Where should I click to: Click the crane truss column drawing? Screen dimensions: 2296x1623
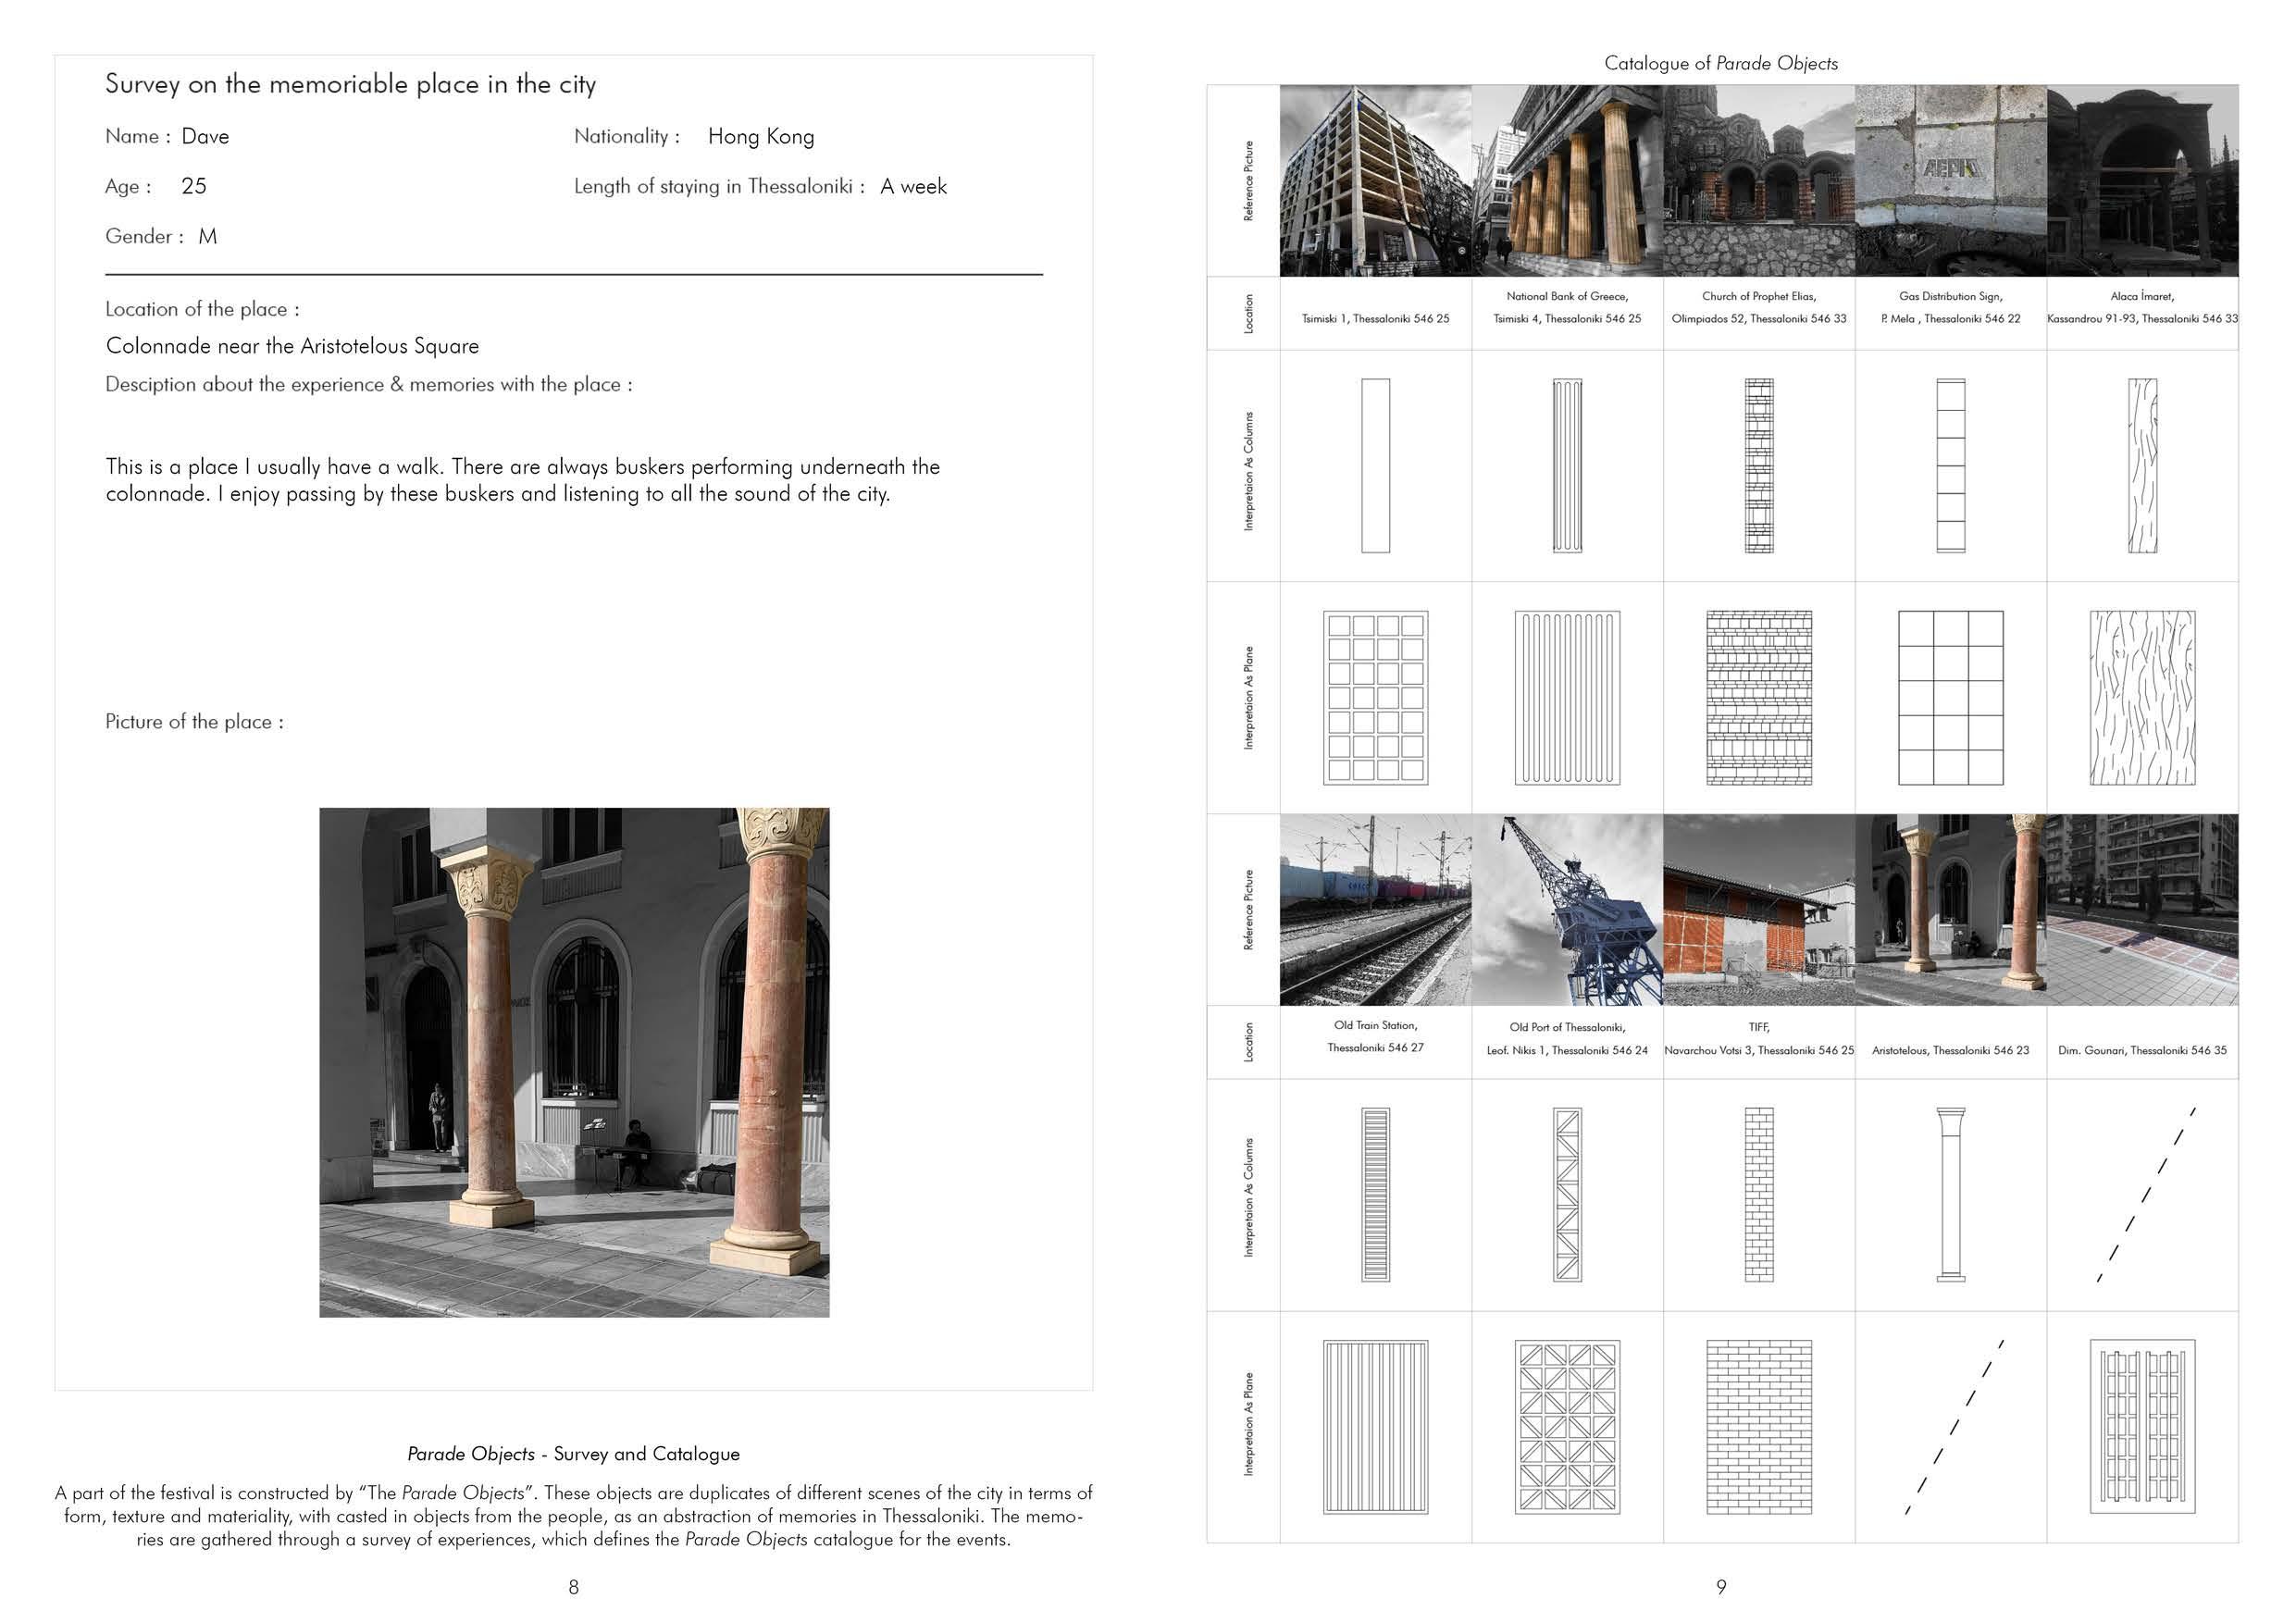pos(1567,1194)
